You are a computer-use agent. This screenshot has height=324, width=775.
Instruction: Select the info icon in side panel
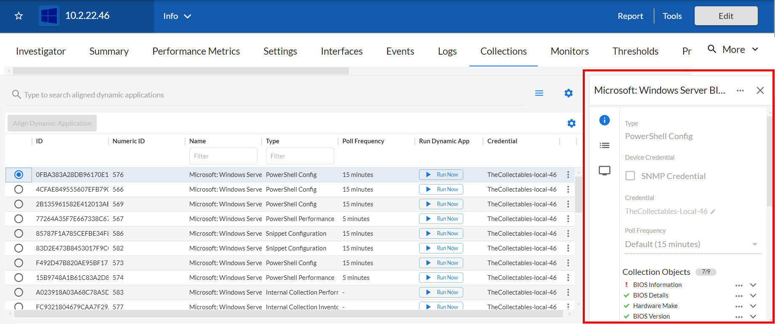[604, 121]
